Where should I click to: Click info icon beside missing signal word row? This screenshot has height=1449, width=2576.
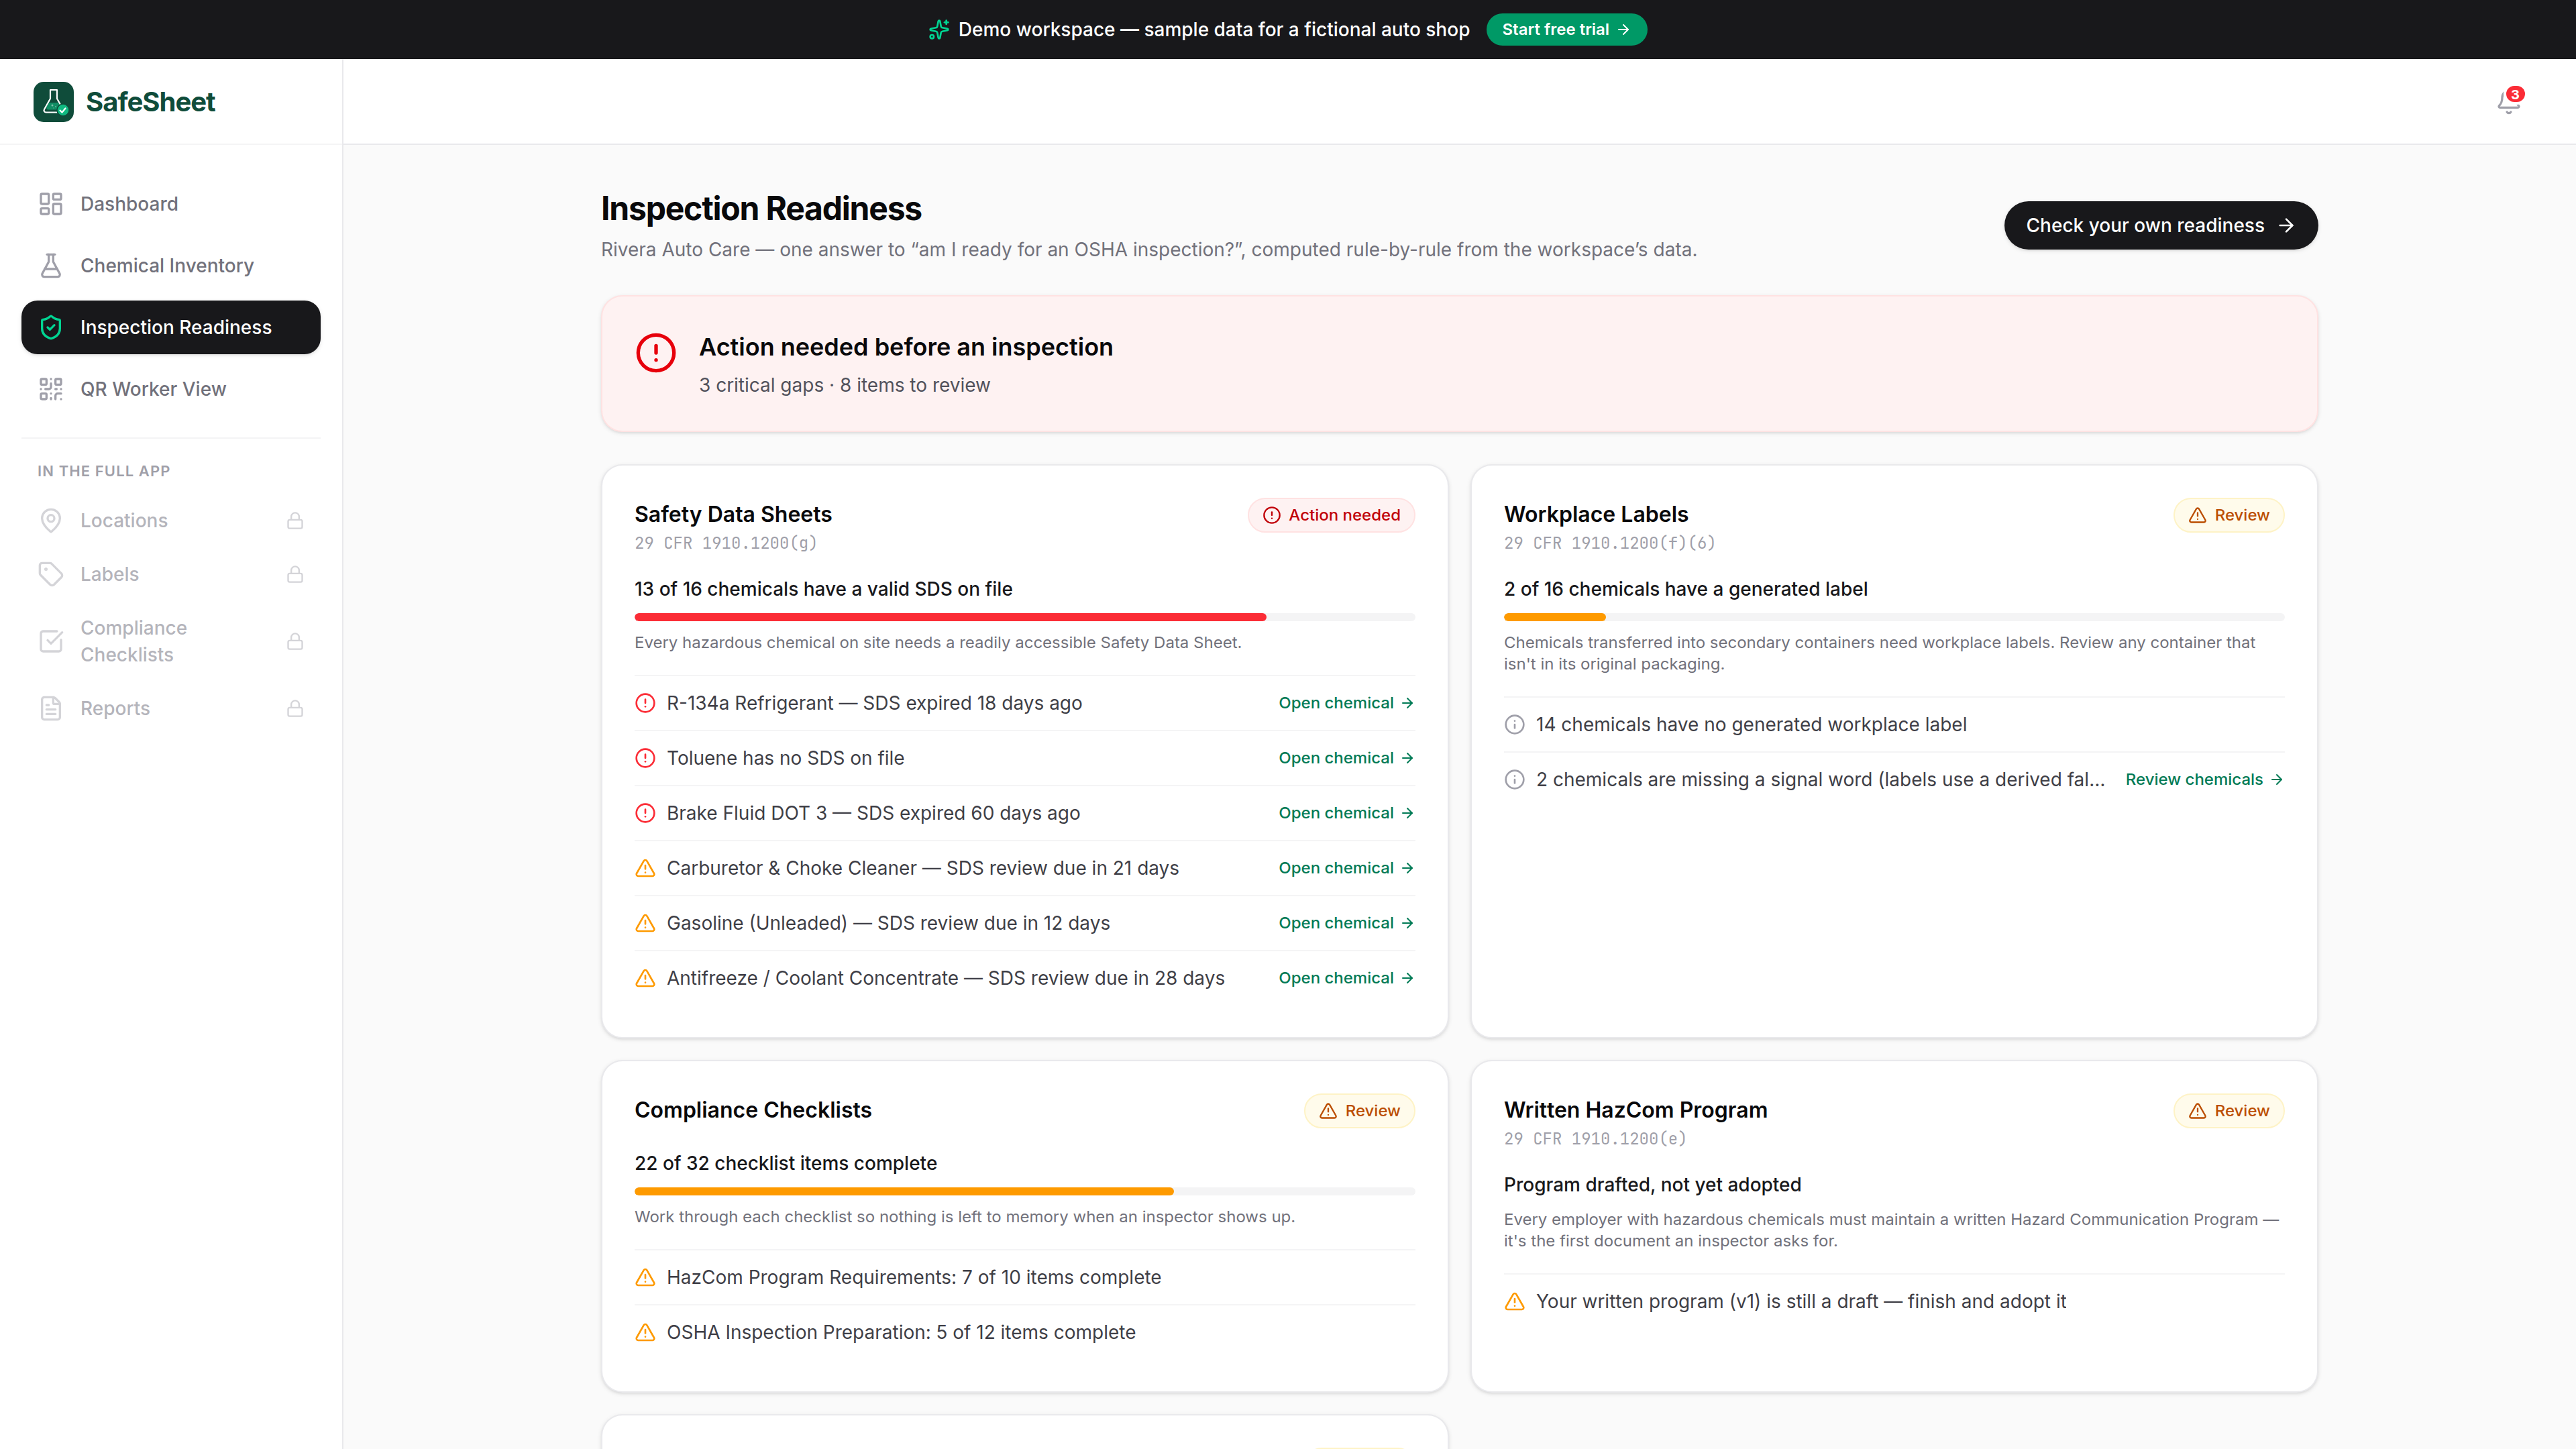click(x=1514, y=780)
